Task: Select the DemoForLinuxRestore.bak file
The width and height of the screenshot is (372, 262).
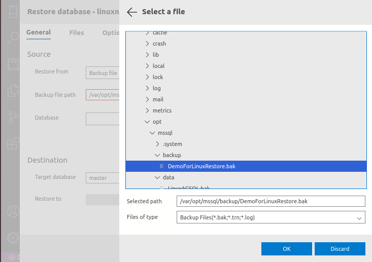Action: (x=201, y=166)
